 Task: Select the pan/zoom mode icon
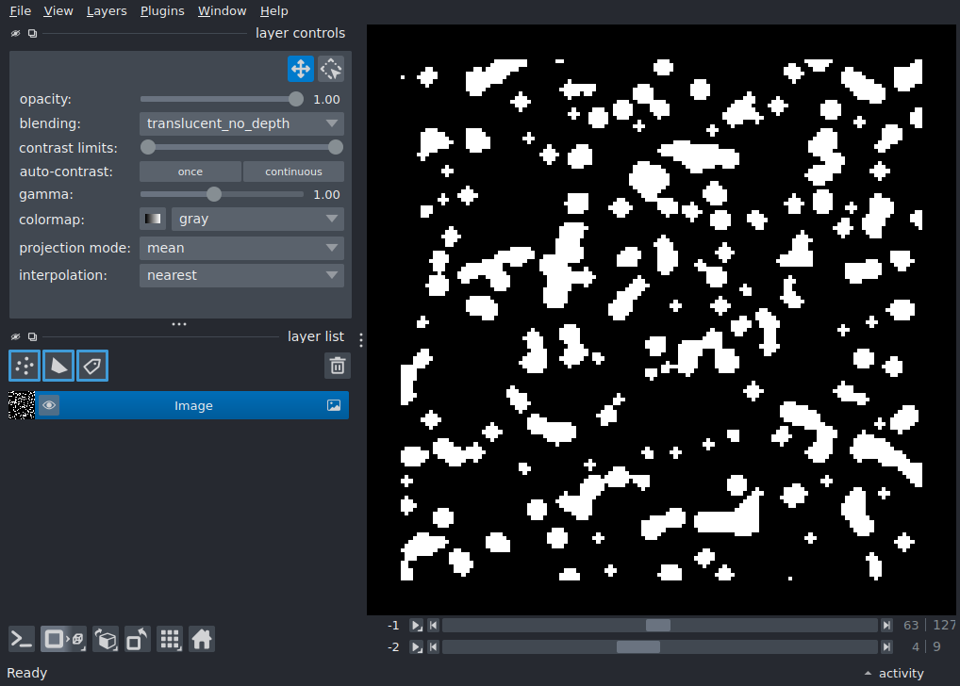click(x=301, y=69)
